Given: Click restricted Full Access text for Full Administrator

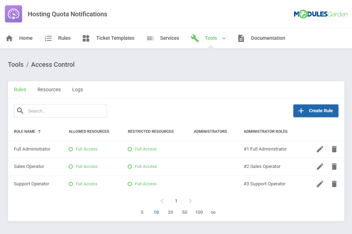Looking at the screenshot, I should [x=146, y=149].
